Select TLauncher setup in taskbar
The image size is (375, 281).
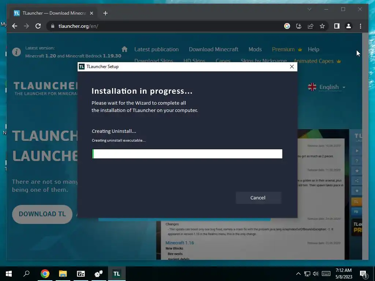[117, 274]
